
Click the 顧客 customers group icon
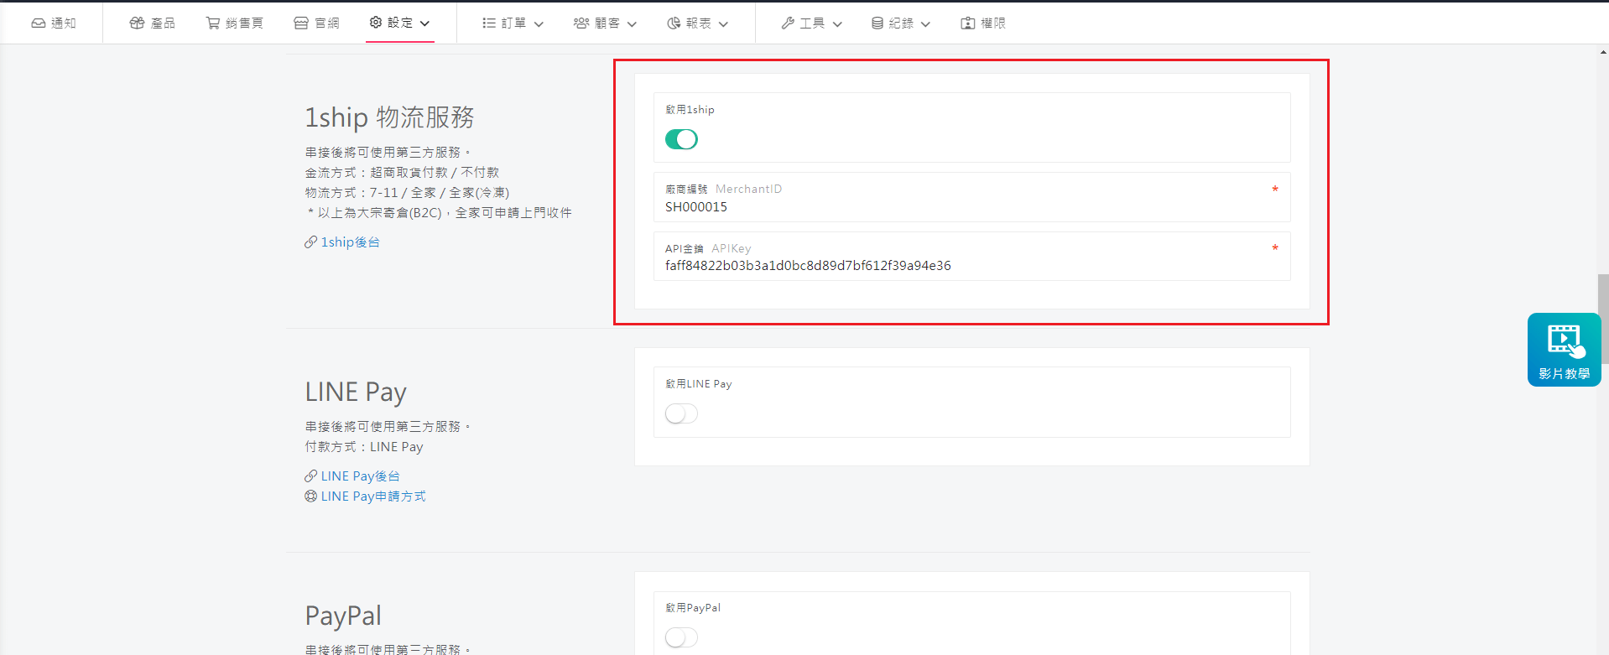coord(581,23)
